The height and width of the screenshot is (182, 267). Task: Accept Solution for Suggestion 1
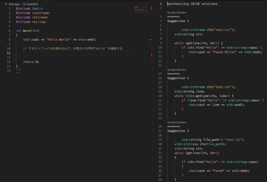[176, 12]
